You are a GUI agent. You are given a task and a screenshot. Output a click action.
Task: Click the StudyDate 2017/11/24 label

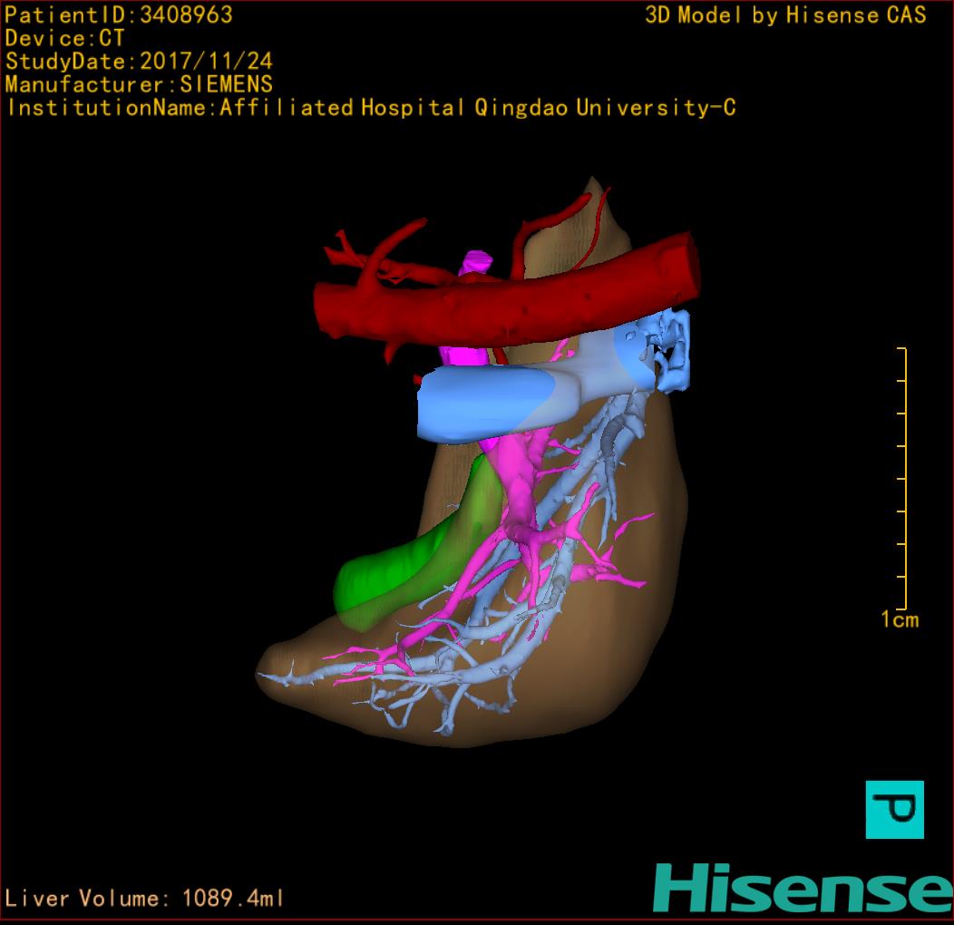(139, 62)
